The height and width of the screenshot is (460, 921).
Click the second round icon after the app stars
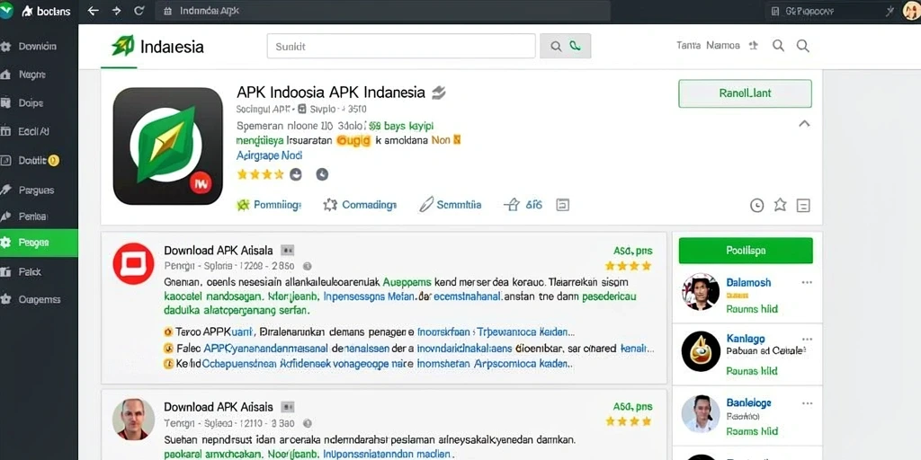point(322,174)
